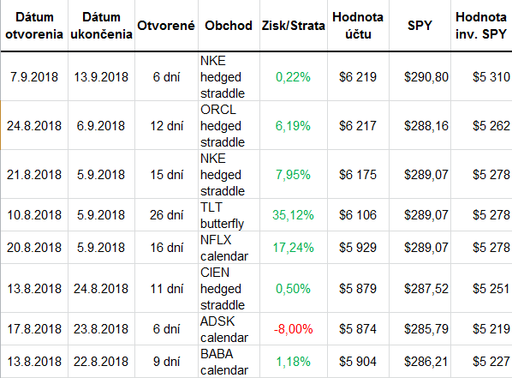Click the $6 219 account value cell

358,77
